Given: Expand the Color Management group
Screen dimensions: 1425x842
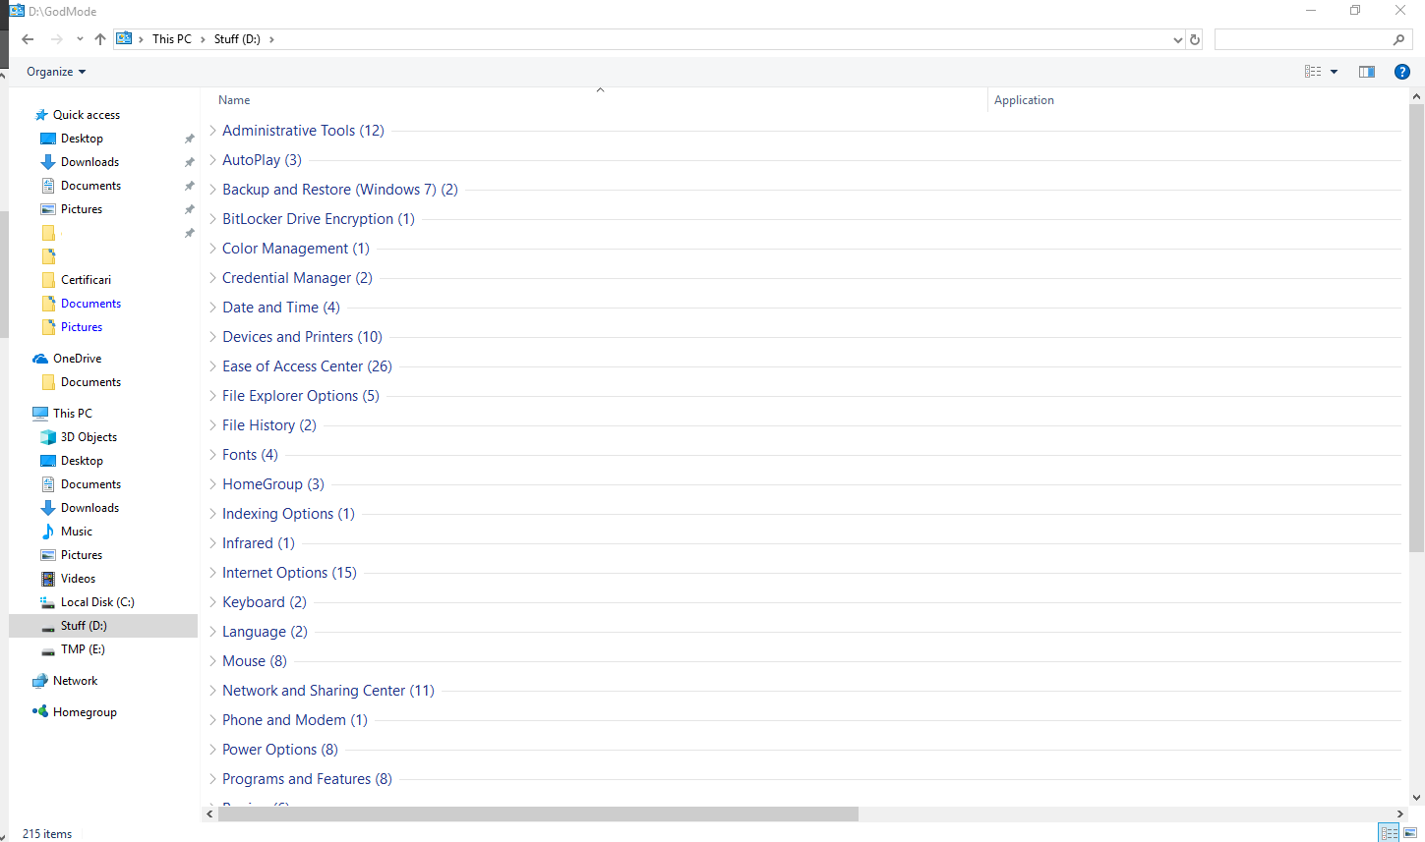Looking at the screenshot, I should (x=212, y=249).
